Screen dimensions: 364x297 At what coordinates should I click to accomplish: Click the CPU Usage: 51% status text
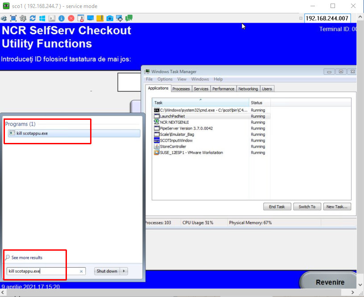[198, 223]
